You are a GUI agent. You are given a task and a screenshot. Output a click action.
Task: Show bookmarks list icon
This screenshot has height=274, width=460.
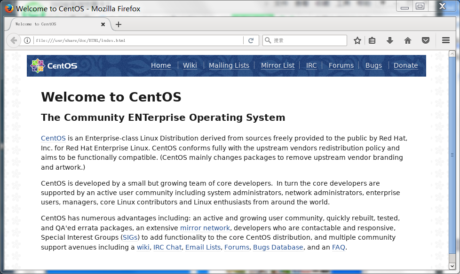point(372,40)
